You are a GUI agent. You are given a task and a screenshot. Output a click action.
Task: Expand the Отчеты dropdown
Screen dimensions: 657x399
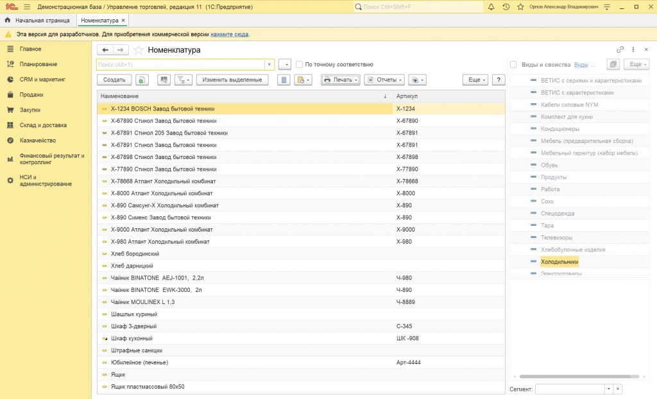tap(384, 80)
